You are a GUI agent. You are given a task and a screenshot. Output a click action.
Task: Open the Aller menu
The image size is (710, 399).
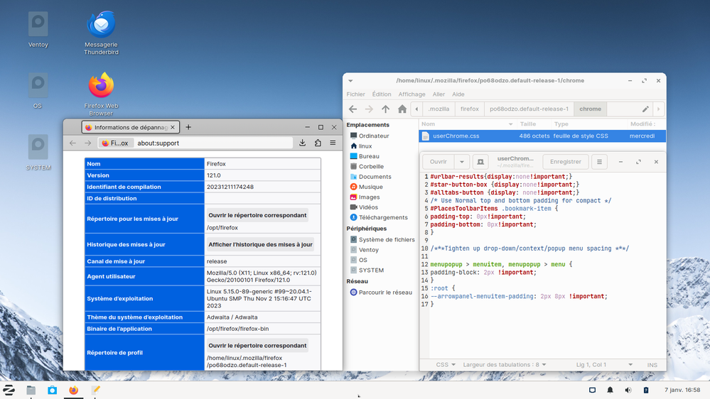click(x=439, y=94)
